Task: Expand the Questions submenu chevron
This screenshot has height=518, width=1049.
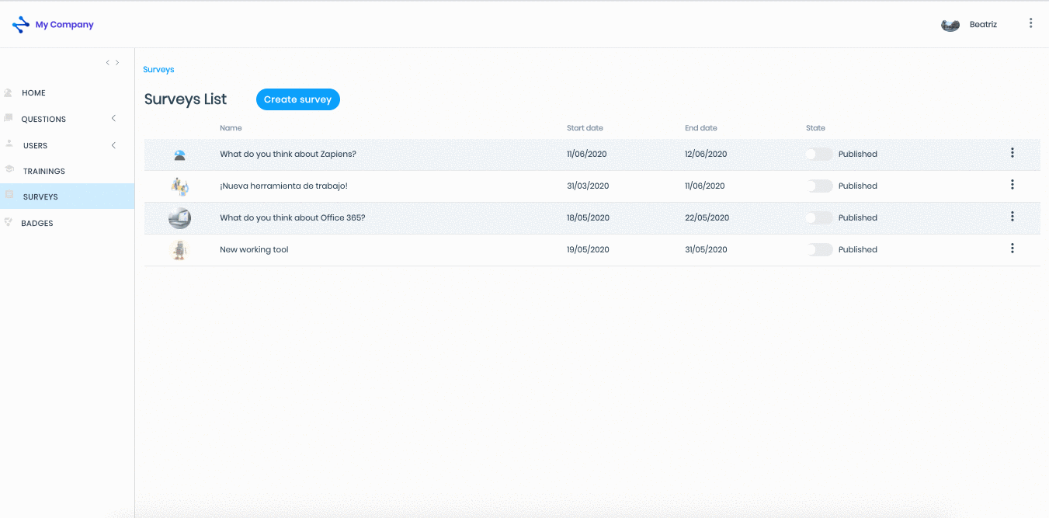Action: (113, 119)
